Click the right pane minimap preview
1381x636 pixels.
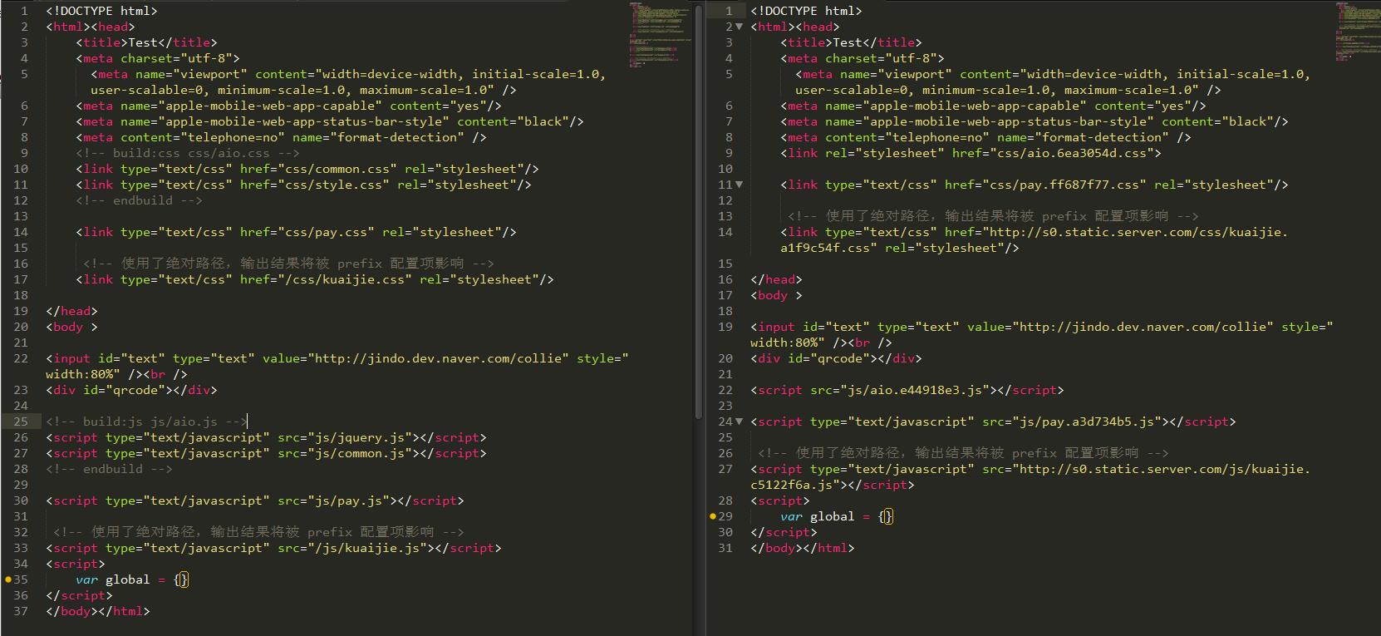1356,32
